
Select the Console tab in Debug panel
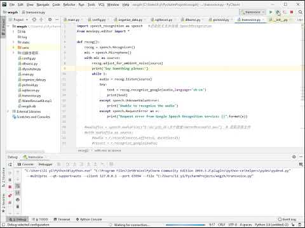(25, 164)
